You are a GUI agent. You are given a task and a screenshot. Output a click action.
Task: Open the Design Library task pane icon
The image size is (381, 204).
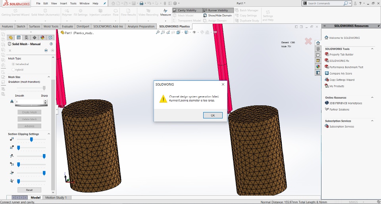pyautogui.click(x=318, y=49)
